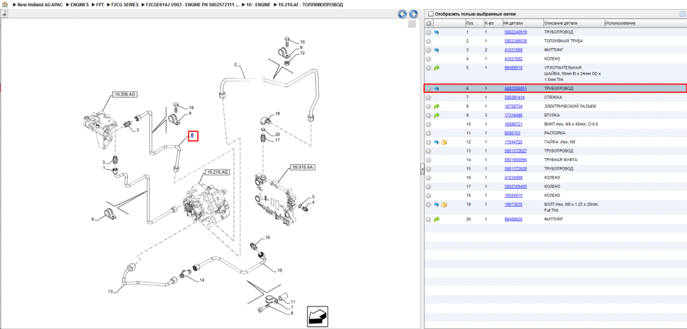
Task: Click the blue arrow icon in row 12
Action: pos(436,142)
